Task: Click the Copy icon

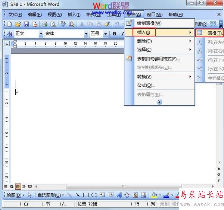Action: point(90,24)
